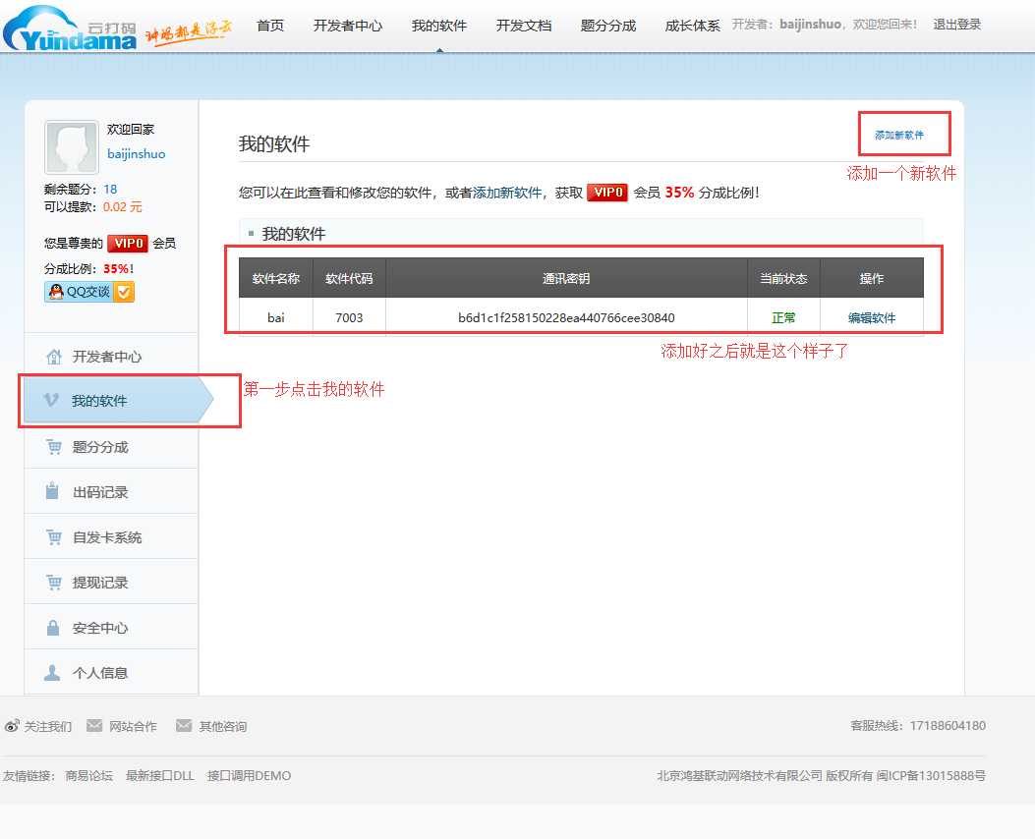The image size is (1035, 839).
Task: Click the 软件名称 column header
Action: tap(276, 278)
